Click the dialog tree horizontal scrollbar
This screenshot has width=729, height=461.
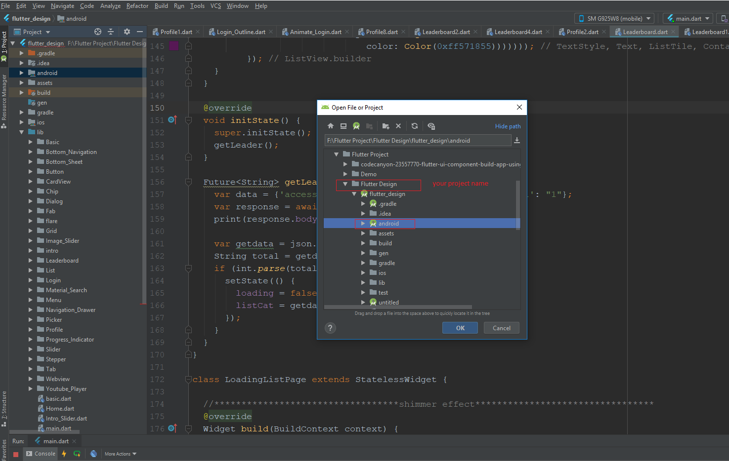tap(398, 307)
